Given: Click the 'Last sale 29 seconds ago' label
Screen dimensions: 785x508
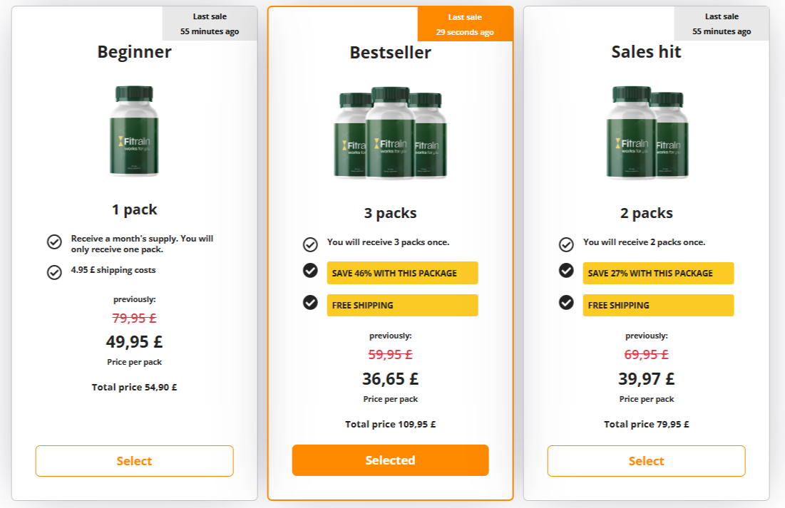Looking at the screenshot, I should [x=465, y=23].
